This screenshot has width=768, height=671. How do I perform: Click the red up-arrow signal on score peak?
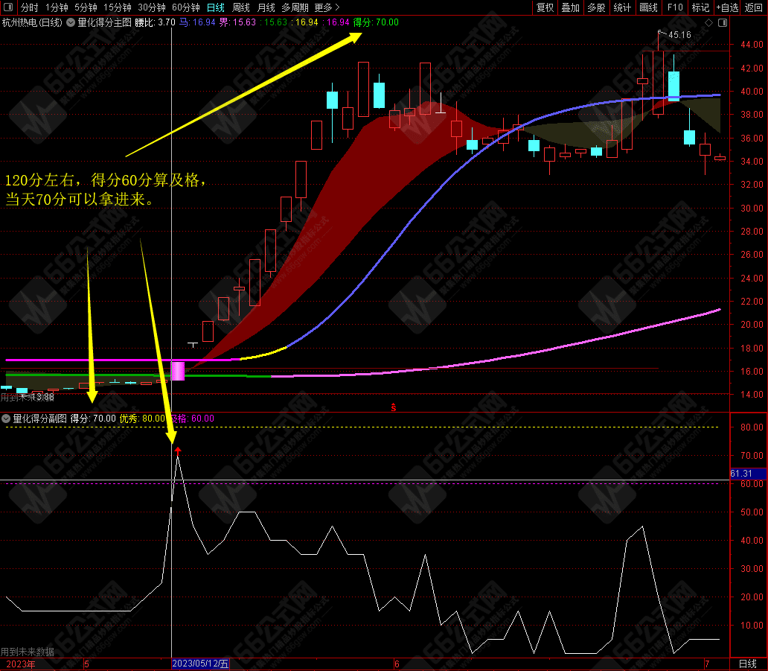point(178,450)
